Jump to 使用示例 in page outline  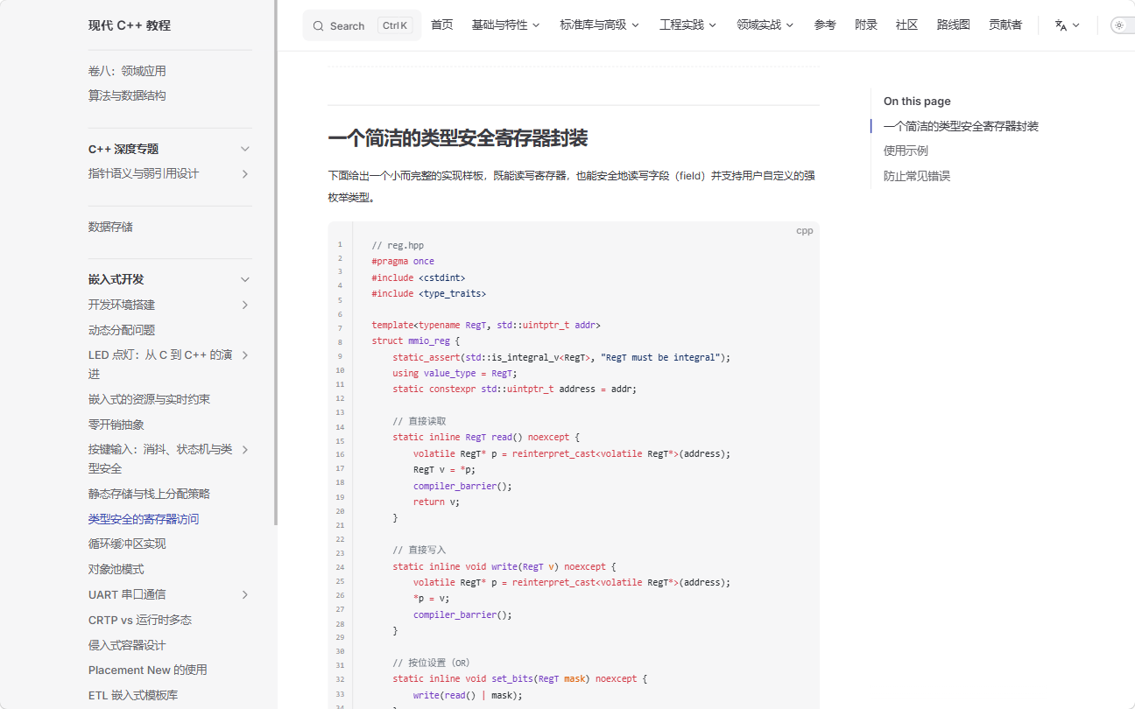906,151
